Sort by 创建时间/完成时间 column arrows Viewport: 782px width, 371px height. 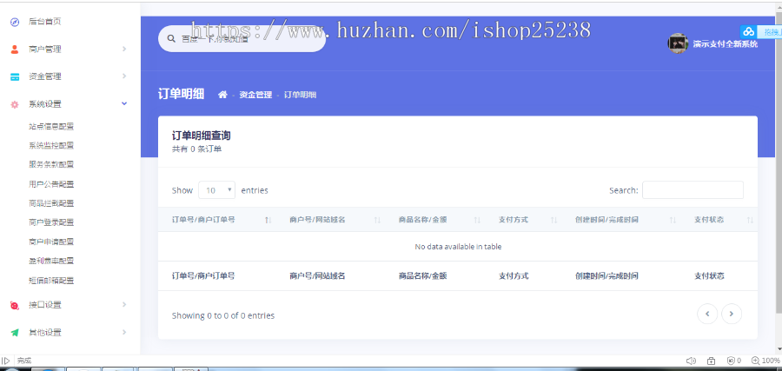[673, 220]
